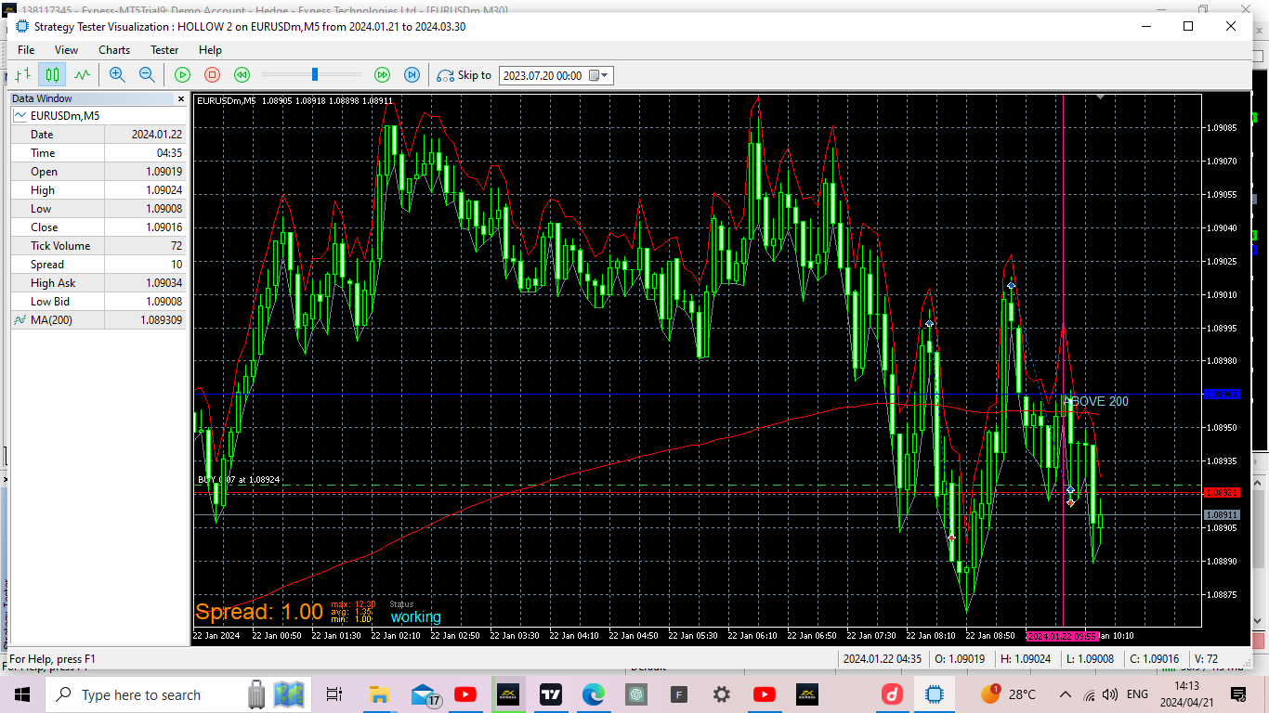Viewport: 1269px width, 713px height.
Task: Select the Spread row value 10
Action: pos(177,265)
